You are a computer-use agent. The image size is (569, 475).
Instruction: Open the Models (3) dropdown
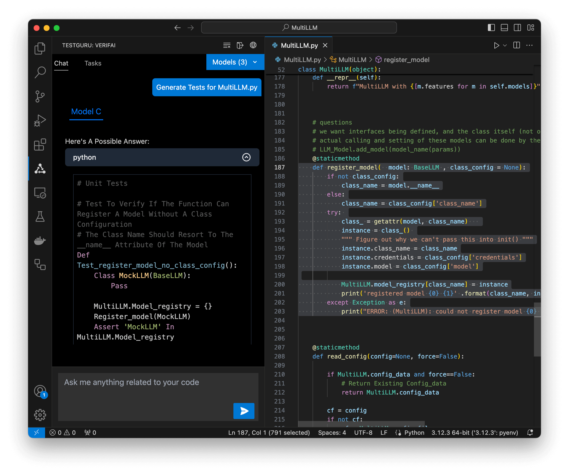[x=235, y=62]
